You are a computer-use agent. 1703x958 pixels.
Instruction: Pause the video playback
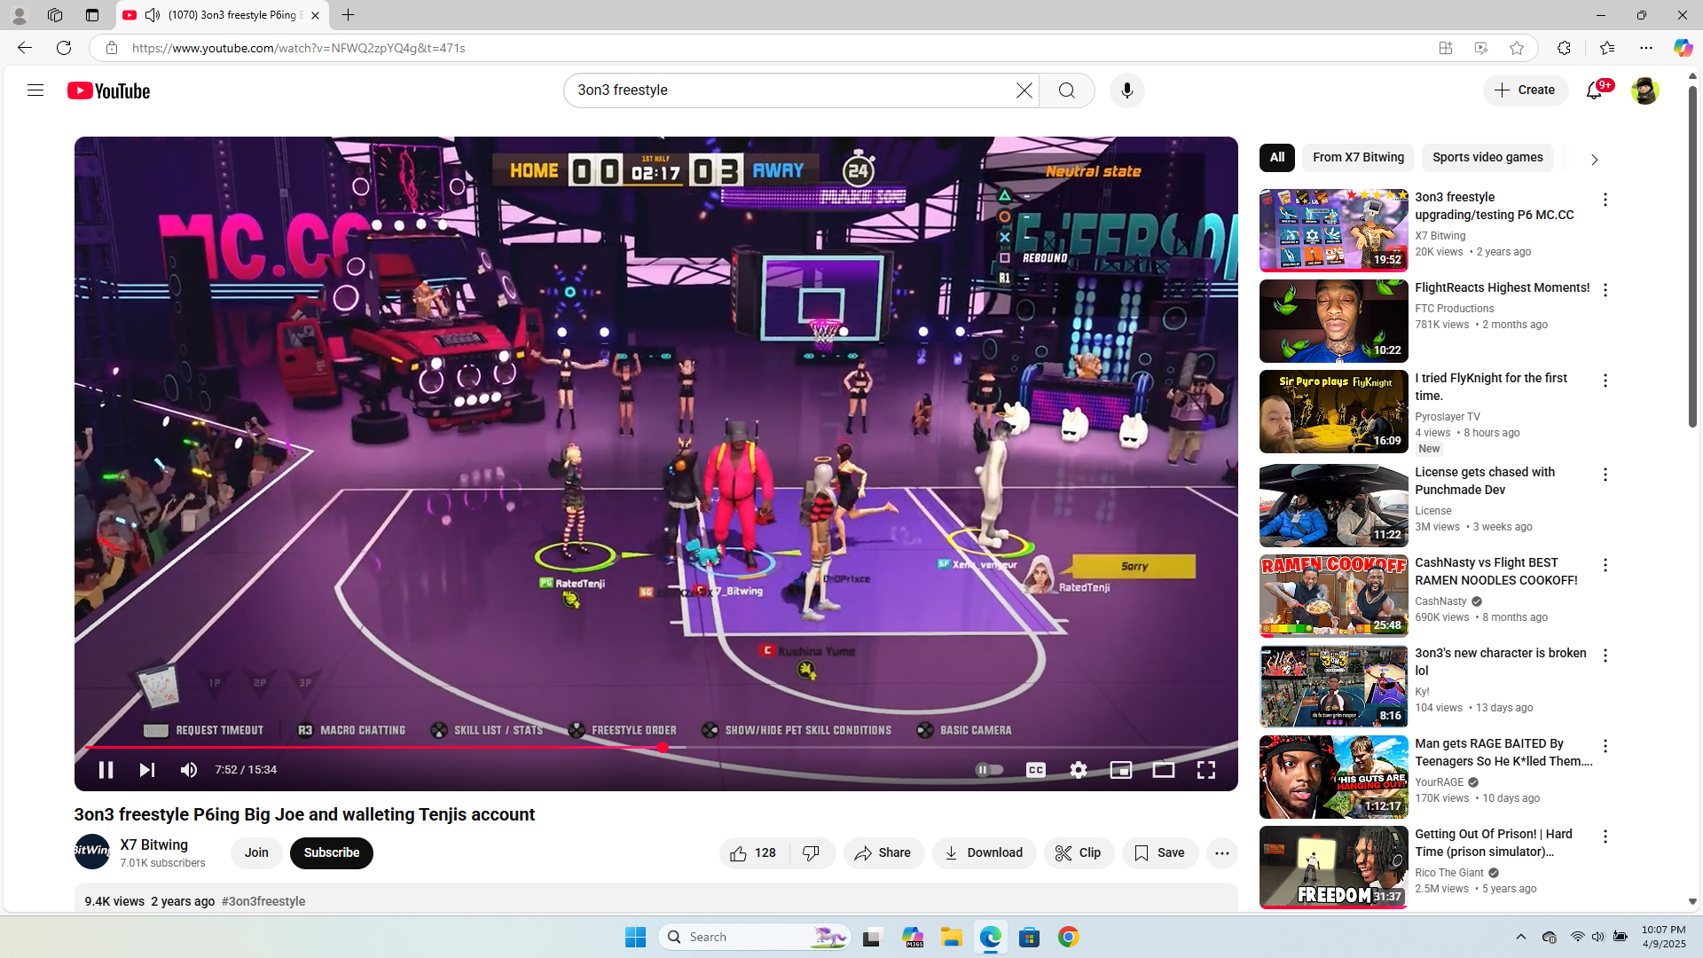106,770
